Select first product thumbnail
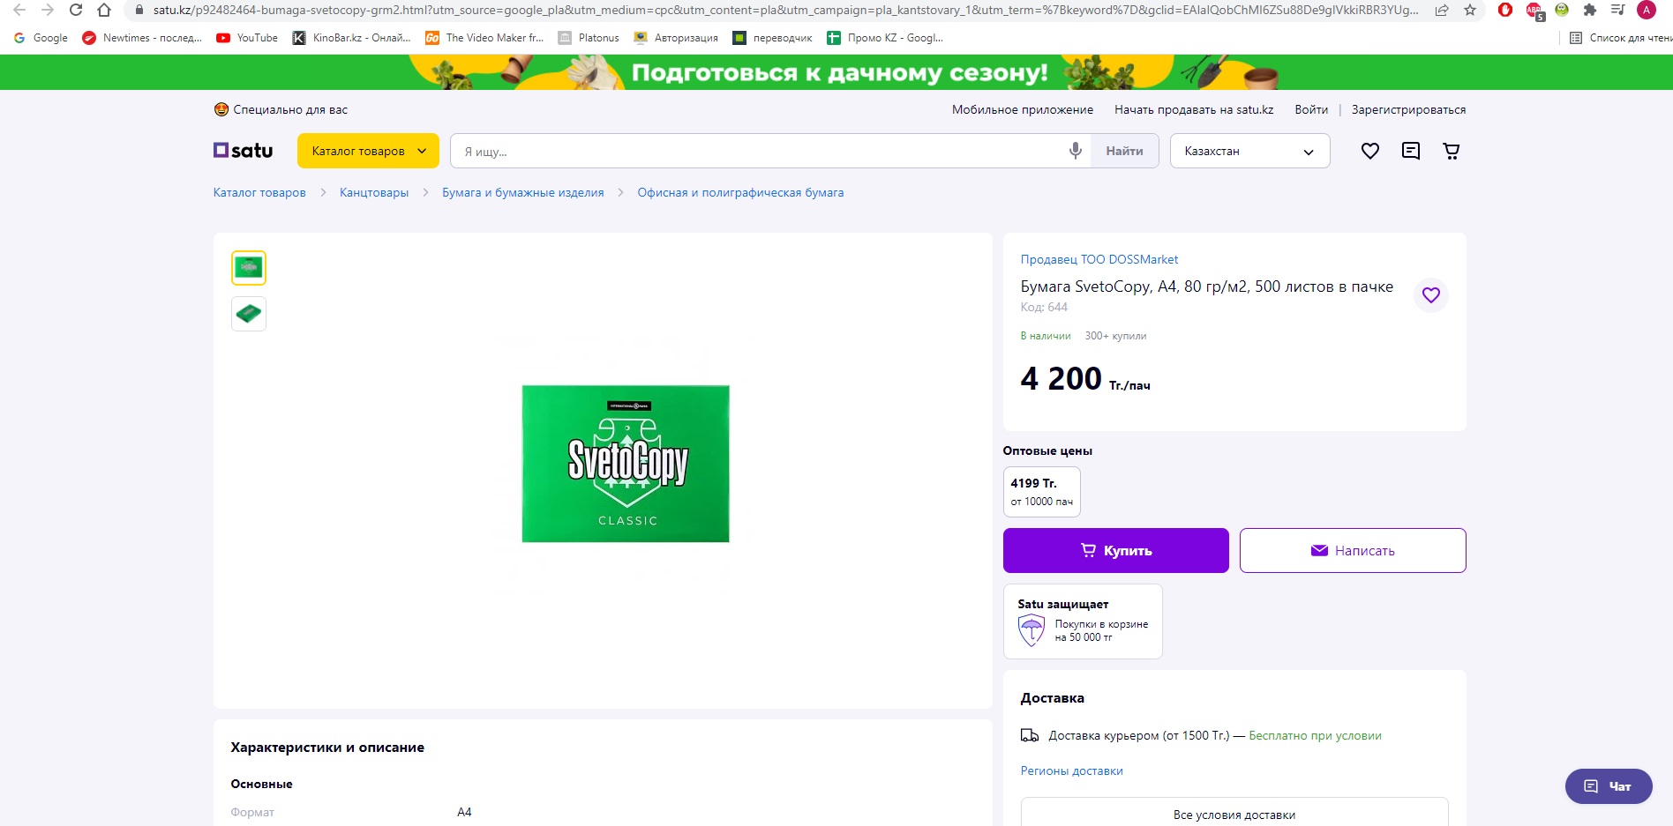The height and width of the screenshot is (826, 1673). pos(249,268)
